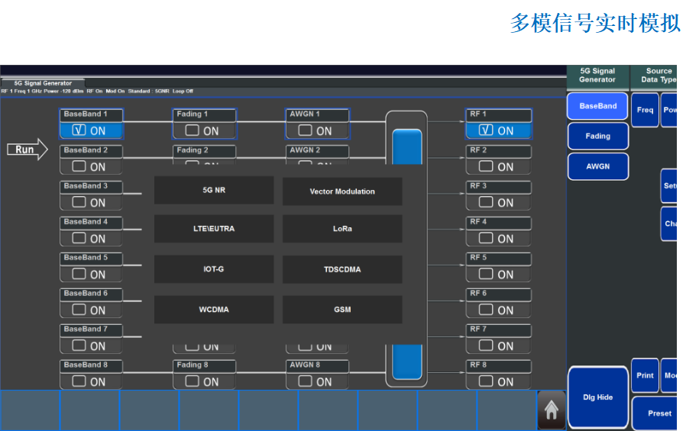
Task: Select the WCDMA standard
Action: [x=214, y=310]
